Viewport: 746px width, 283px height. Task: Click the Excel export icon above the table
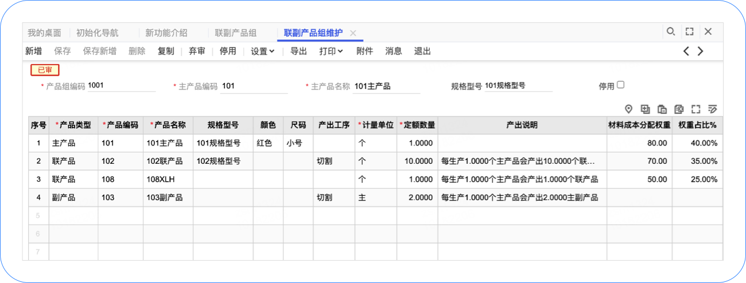[x=679, y=109]
